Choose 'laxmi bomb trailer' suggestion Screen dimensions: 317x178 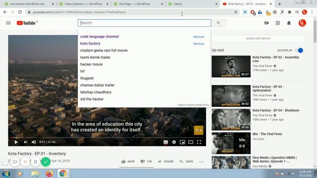(95, 57)
